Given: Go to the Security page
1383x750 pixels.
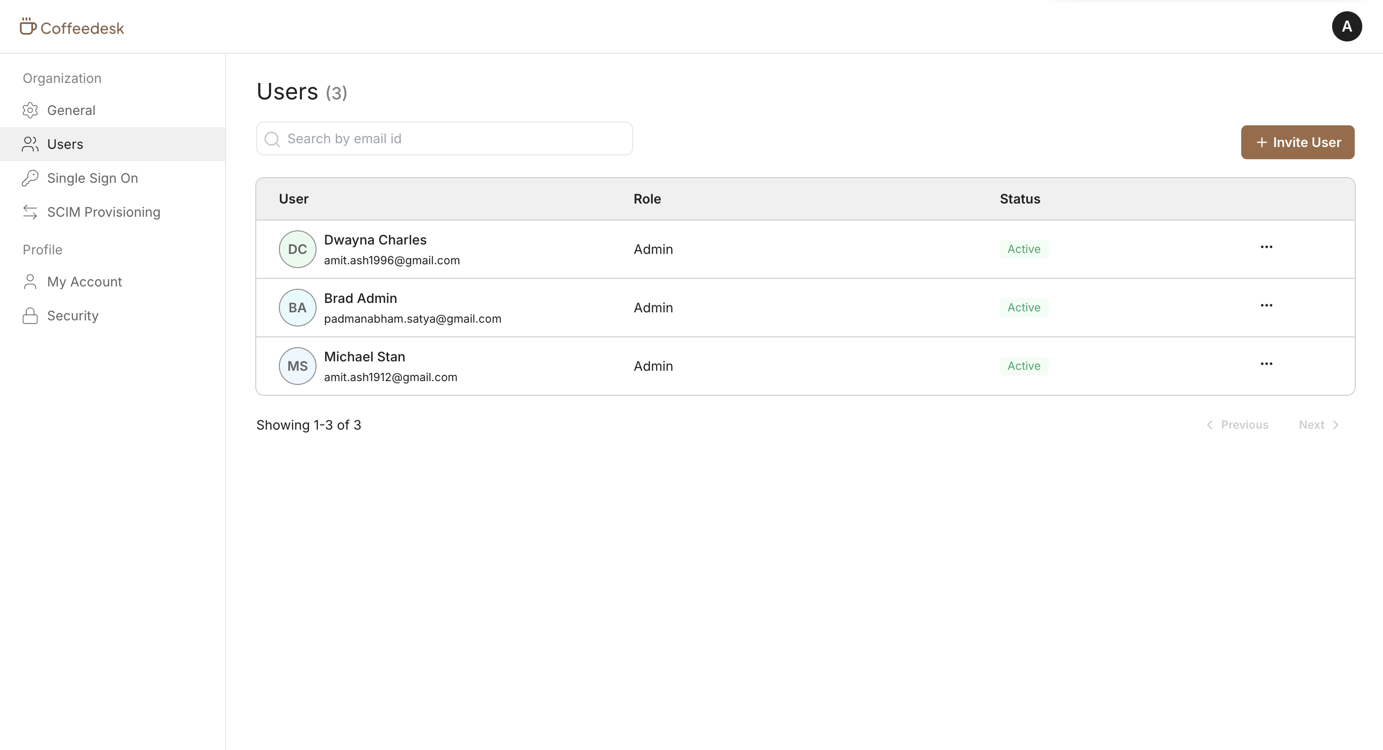Looking at the screenshot, I should 73,316.
